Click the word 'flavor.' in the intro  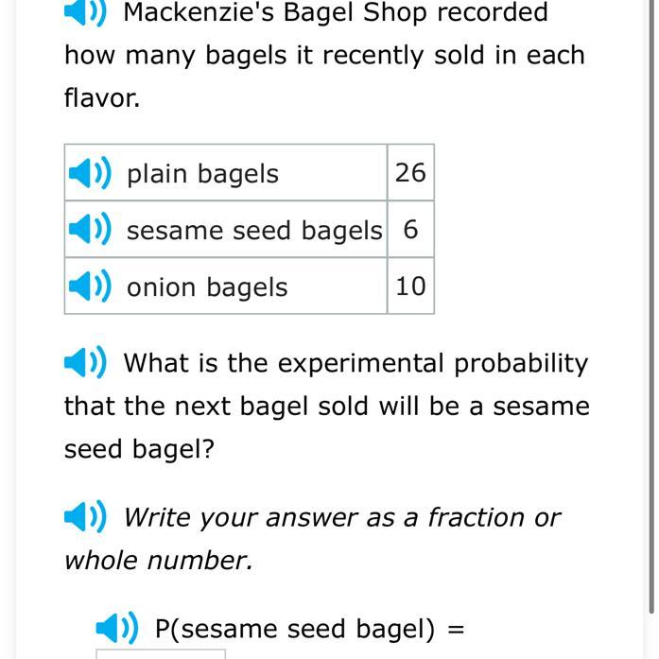(x=102, y=97)
